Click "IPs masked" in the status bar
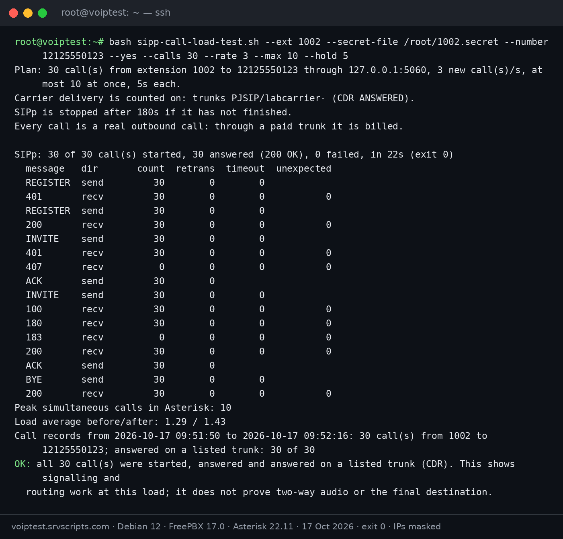The width and height of the screenshot is (563, 539). pyautogui.click(x=417, y=527)
